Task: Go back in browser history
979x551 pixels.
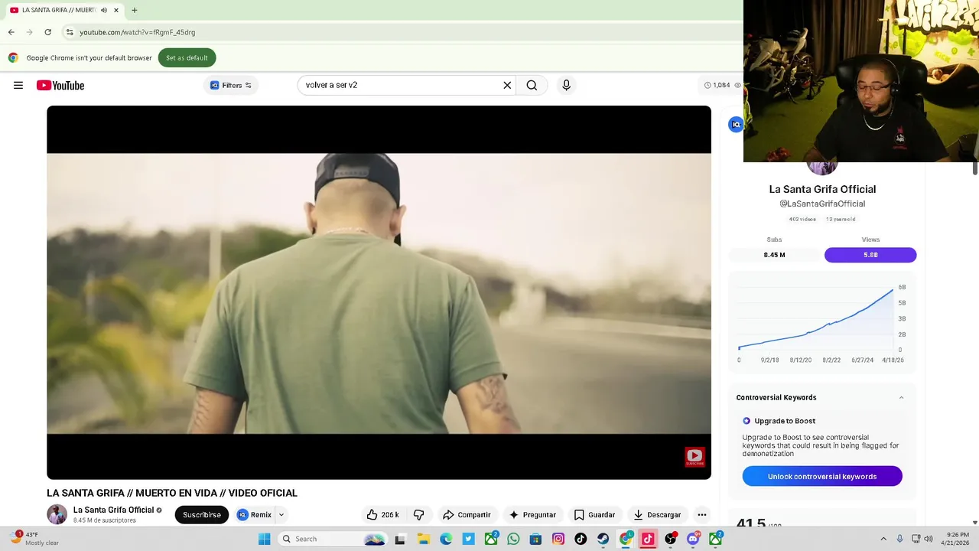Action: (x=11, y=32)
